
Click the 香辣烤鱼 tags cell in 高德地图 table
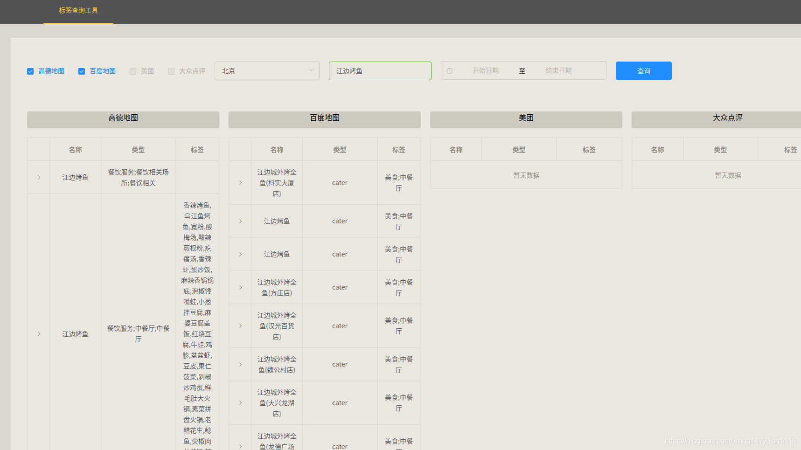197,323
